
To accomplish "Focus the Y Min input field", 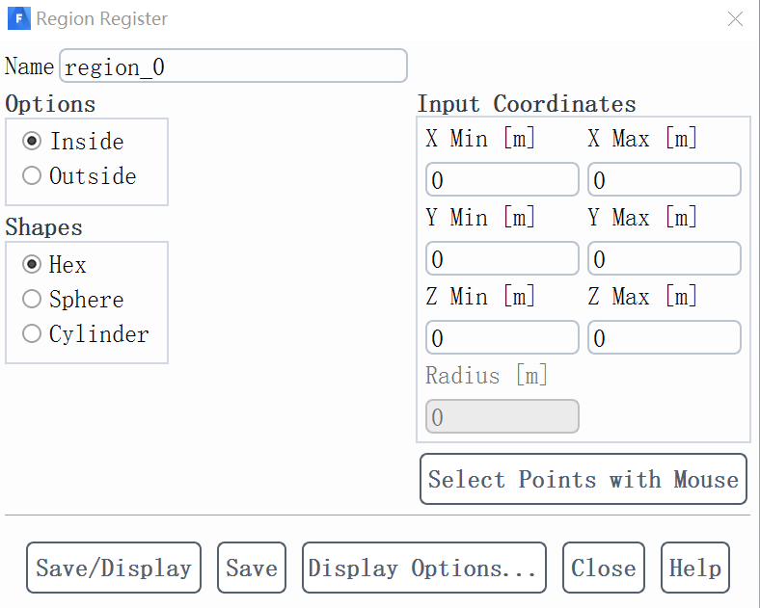I will [x=502, y=259].
